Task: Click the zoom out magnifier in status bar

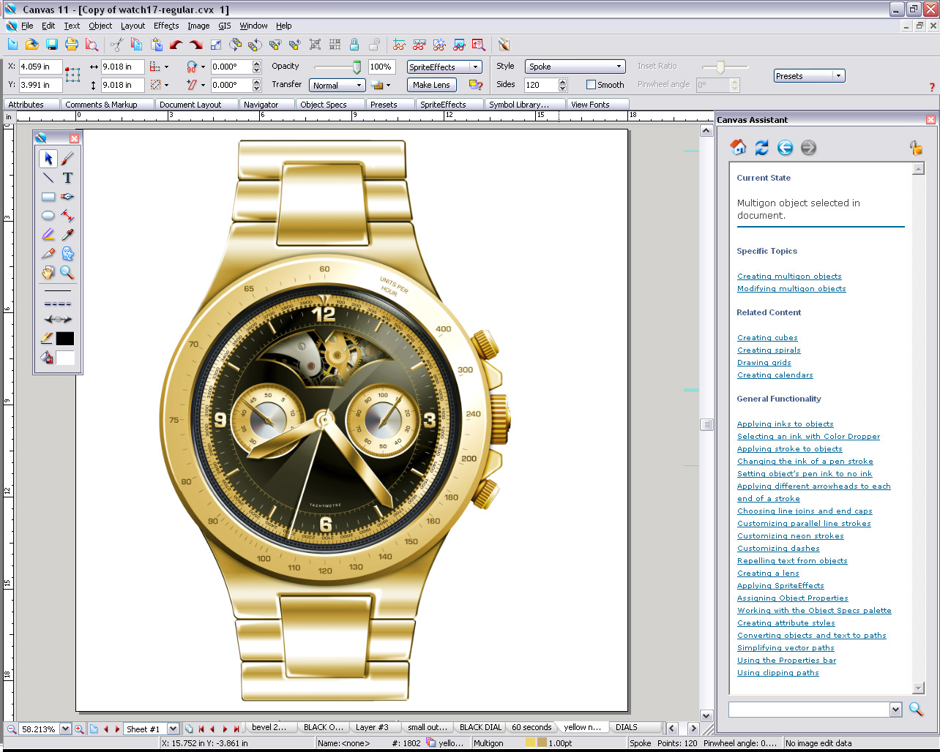Action: (x=11, y=729)
